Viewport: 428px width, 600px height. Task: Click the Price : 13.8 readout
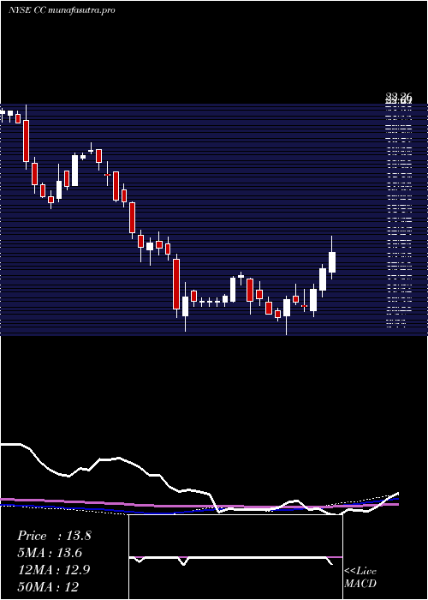pos(54,536)
